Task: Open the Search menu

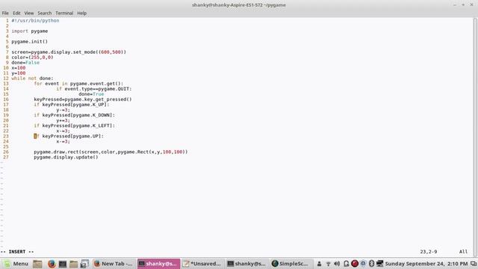Action: pos(45,13)
